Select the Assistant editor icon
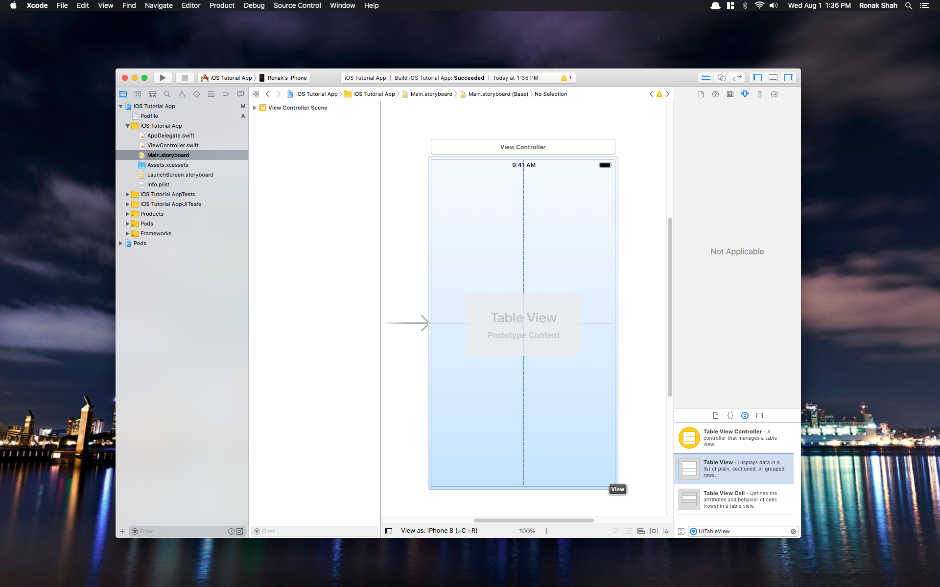Viewport: 940px width, 587px height. pos(722,78)
